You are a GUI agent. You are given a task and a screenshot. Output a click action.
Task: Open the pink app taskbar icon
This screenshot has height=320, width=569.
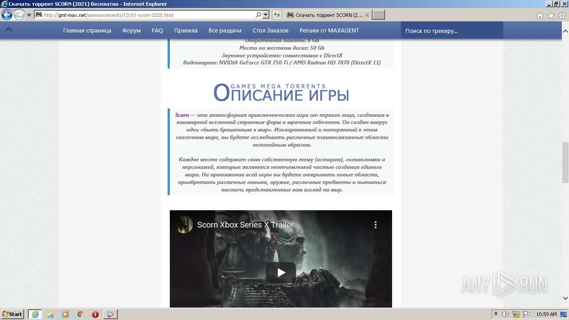tap(110, 314)
